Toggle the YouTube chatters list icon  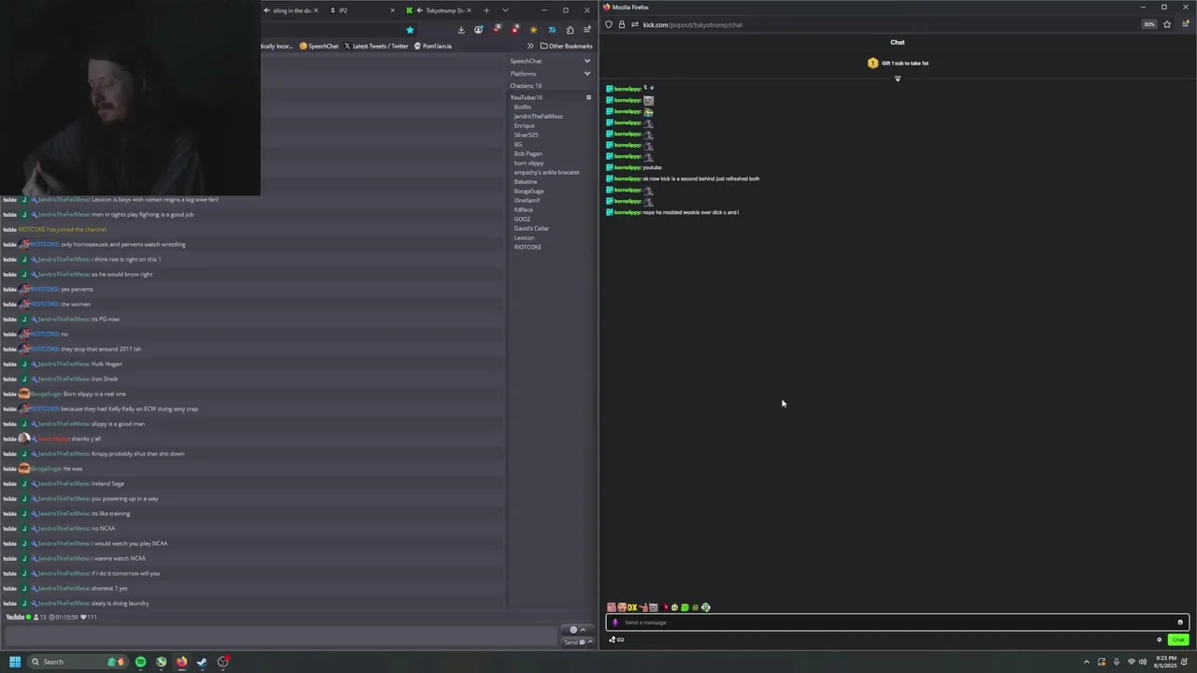coord(588,97)
